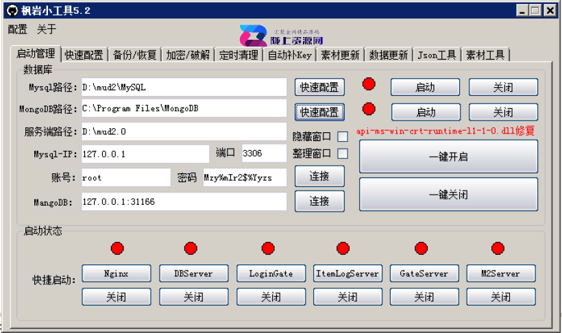Image resolution: width=562 pixels, height=333 pixels.
Task: Click 连接 button beside the password field
Action: tap(319, 176)
